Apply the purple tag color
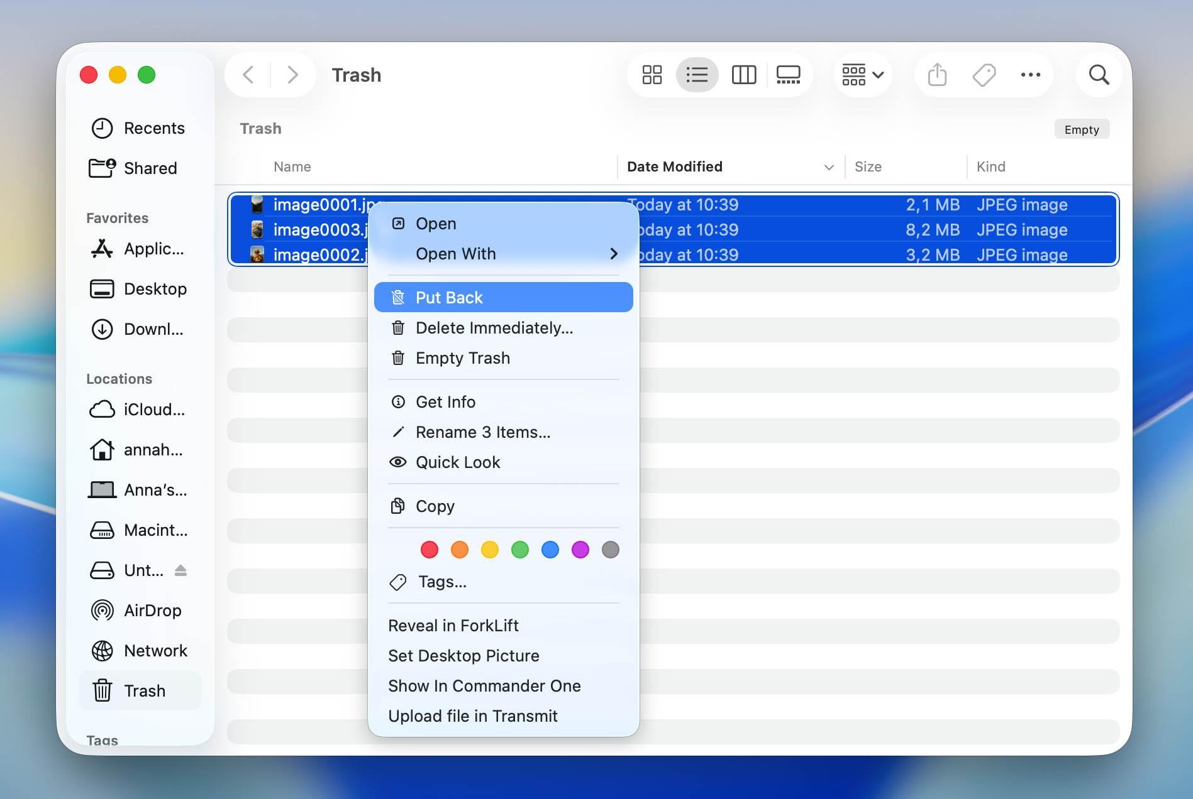Image resolution: width=1193 pixels, height=799 pixels. pos(580,550)
